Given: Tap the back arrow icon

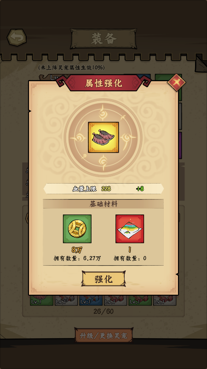Looking at the screenshot, I should [17, 37].
